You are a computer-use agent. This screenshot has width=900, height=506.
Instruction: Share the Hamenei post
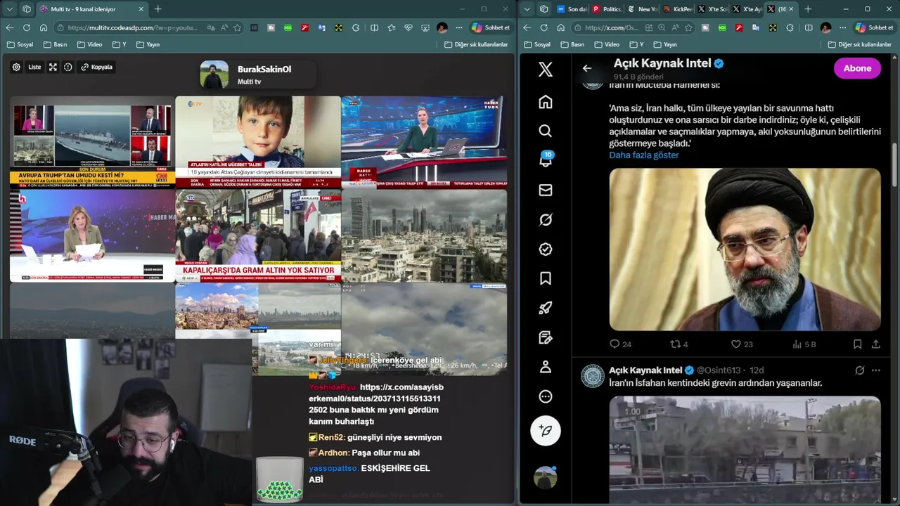(x=875, y=344)
